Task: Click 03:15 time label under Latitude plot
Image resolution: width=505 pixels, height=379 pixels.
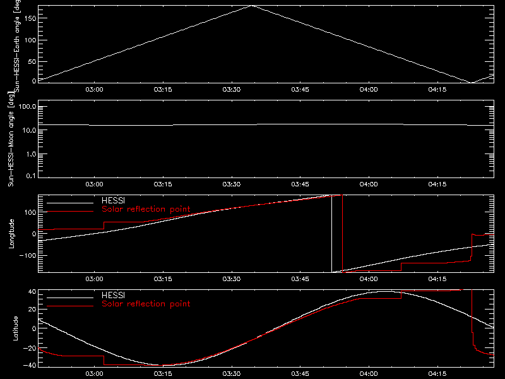Action: tap(163, 373)
